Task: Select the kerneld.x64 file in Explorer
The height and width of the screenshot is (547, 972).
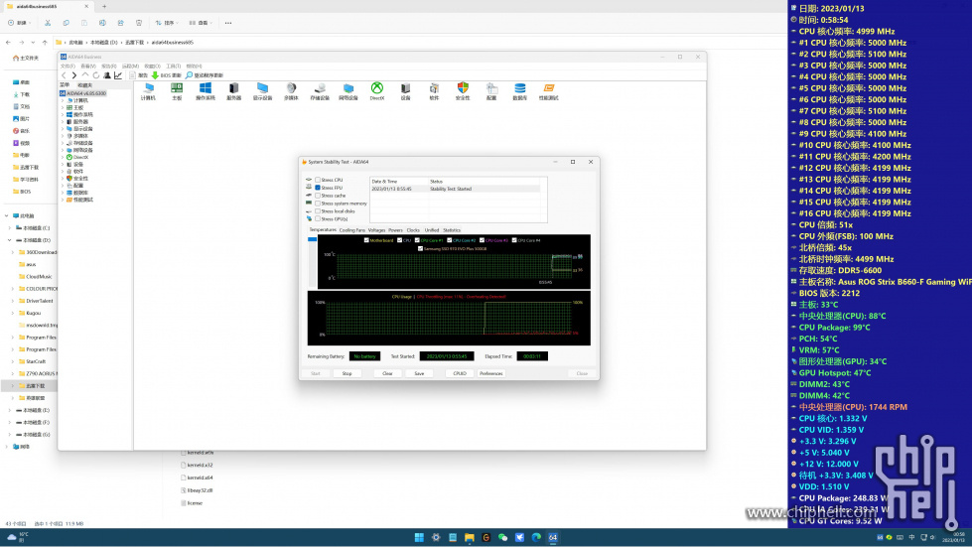Action: [198, 478]
